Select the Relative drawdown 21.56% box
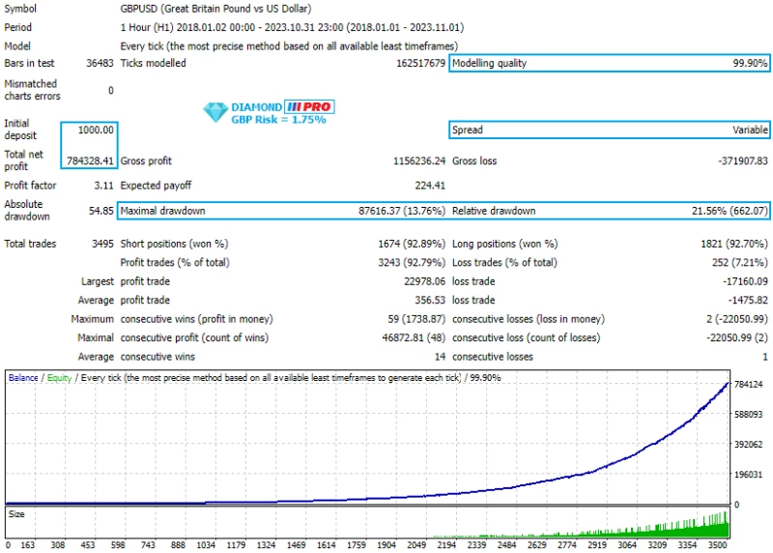 [610, 211]
